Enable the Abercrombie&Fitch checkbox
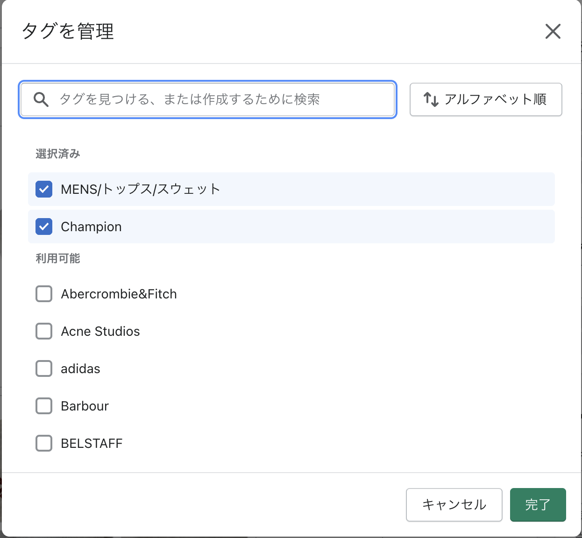 pyautogui.click(x=44, y=294)
